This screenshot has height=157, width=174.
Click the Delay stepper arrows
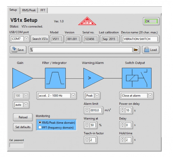click(x=123, y=125)
